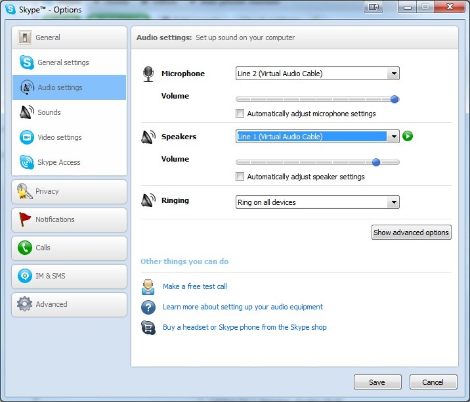
Task: Play test sound with green play button
Action: [x=408, y=136]
